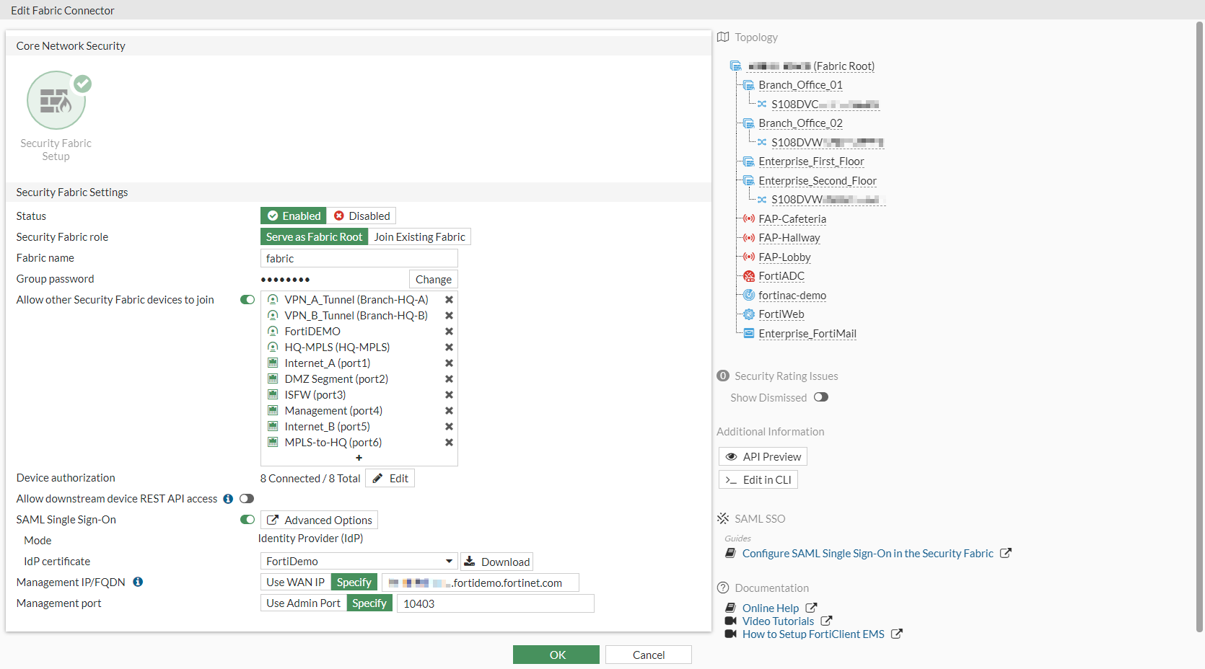Remove HQ-MPLS (HQ-MPLS) interface entry
1205x669 pixels.
pos(449,347)
